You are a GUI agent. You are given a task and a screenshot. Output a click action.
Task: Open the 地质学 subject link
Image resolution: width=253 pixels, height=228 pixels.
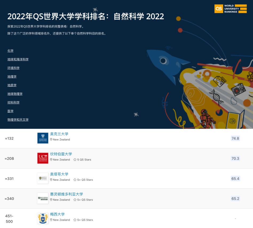click(x=12, y=85)
